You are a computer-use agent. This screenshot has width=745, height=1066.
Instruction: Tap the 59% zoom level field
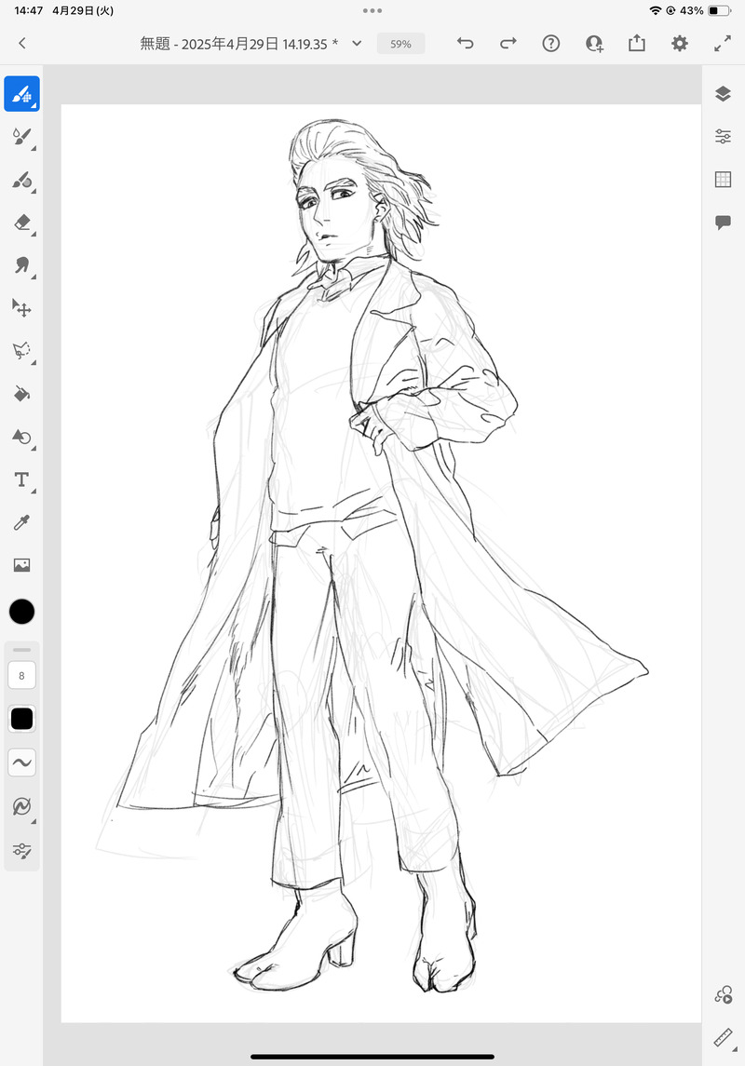[400, 44]
